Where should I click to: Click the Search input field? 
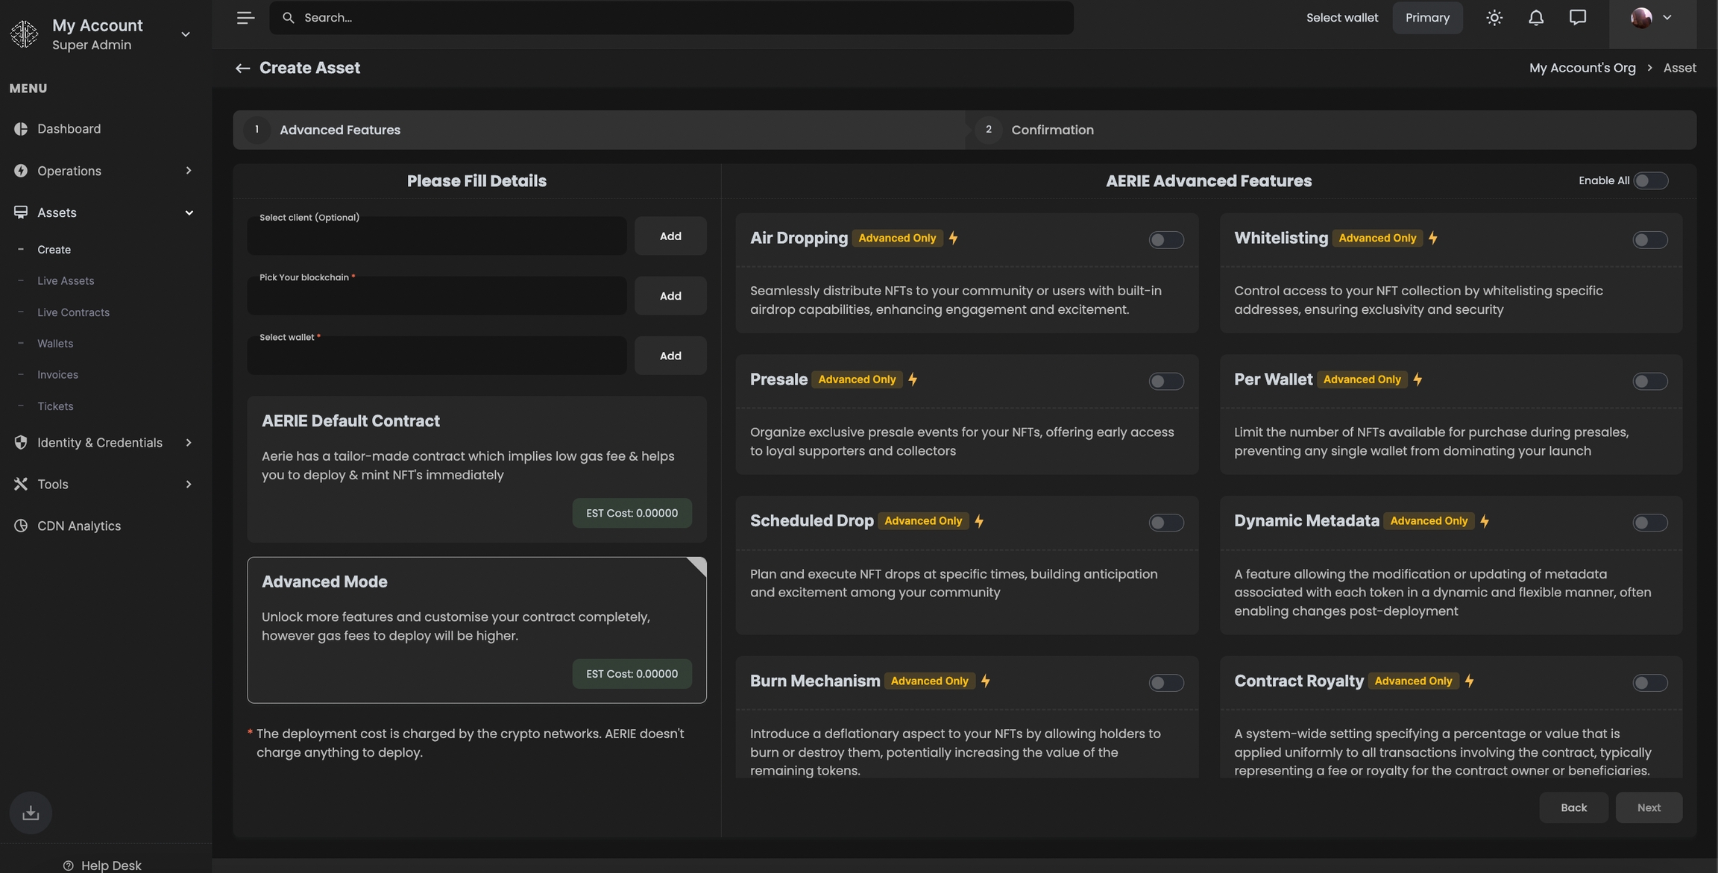click(671, 18)
